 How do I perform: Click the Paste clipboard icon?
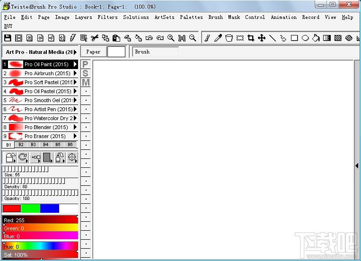116,38
